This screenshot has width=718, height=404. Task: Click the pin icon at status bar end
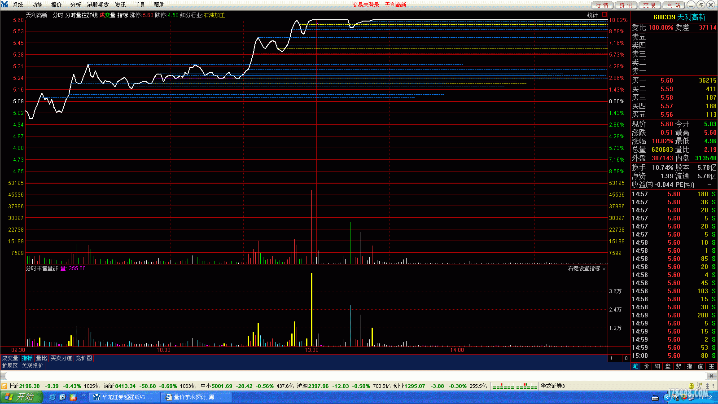pos(714,386)
